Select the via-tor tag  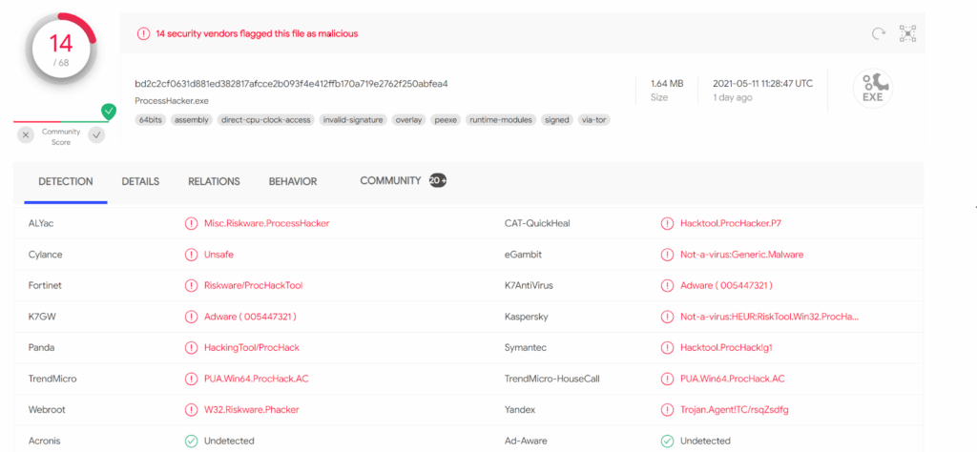[x=593, y=120]
